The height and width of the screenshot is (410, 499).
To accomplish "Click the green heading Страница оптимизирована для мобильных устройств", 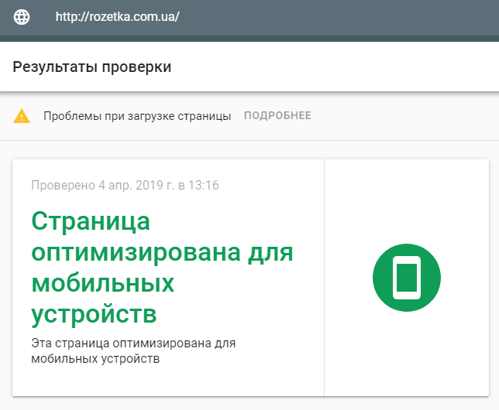I will pyautogui.click(x=162, y=268).
